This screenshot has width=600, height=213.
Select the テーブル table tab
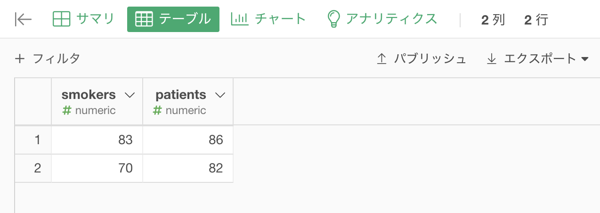(x=173, y=19)
